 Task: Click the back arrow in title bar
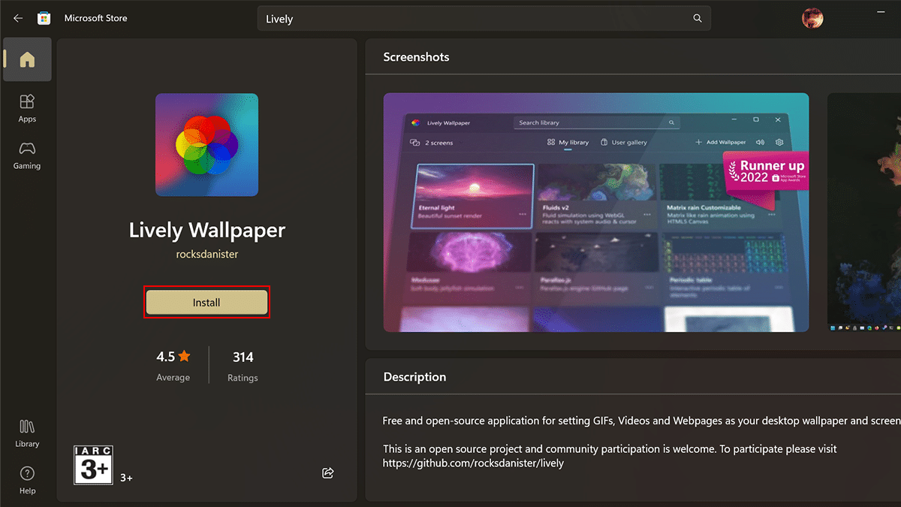tap(18, 19)
